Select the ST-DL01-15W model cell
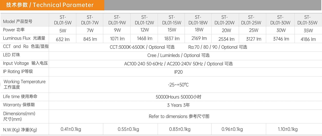This screenshot has width=322, height=136. (x=172, y=20)
